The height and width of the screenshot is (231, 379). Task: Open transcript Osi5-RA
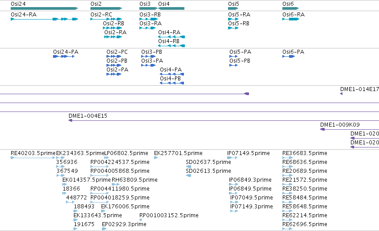click(x=233, y=19)
